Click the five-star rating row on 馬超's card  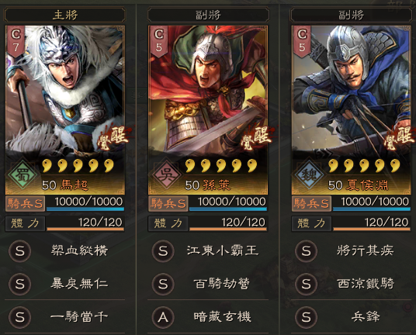tap(78, 166)
